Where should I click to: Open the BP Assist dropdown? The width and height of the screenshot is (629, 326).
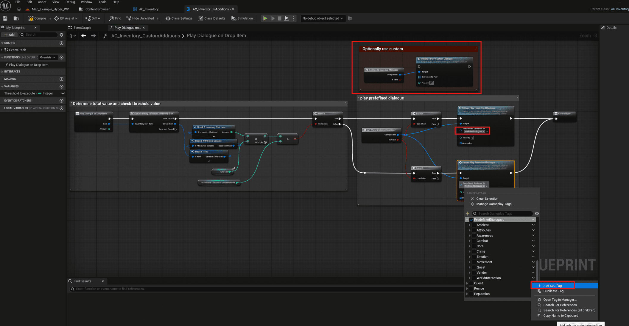point(66,18)
